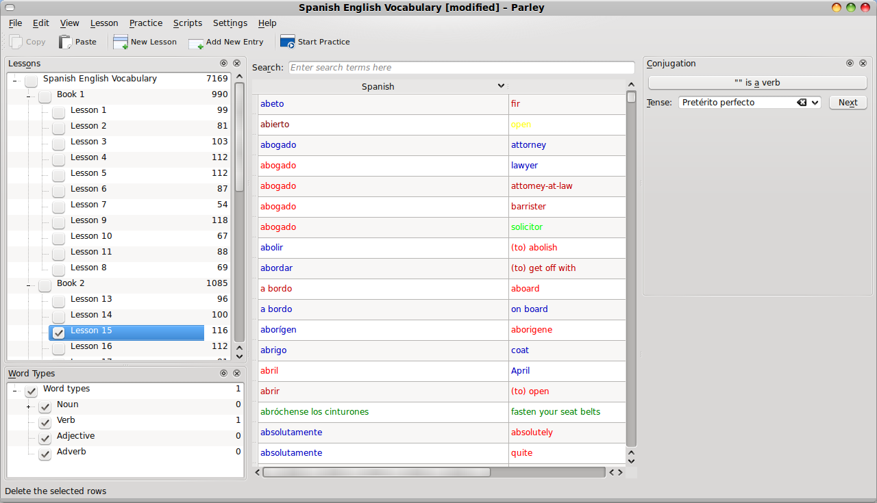Float the Lessons panel with its detach icon

[223, 63]
